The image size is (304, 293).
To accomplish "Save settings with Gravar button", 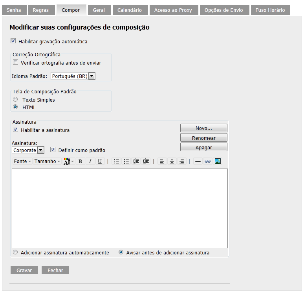I will point(24,270).
